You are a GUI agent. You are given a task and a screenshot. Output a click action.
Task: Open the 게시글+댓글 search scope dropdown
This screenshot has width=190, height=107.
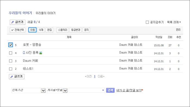click(57, 90)
